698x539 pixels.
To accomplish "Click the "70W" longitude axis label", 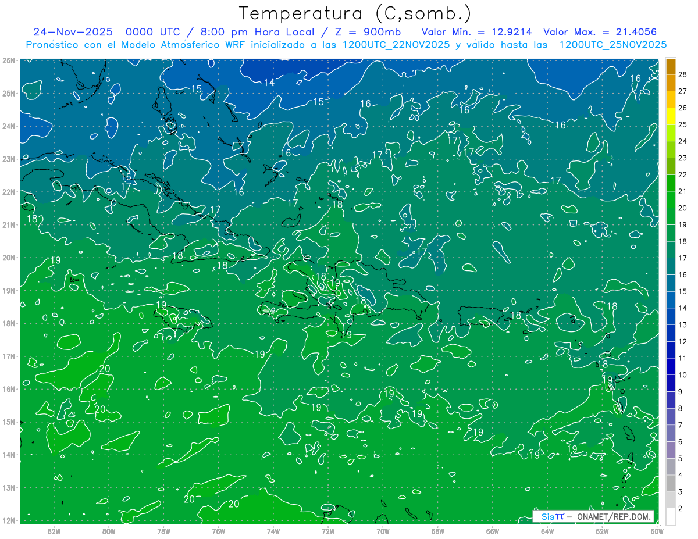I will [x=383, y=531].
